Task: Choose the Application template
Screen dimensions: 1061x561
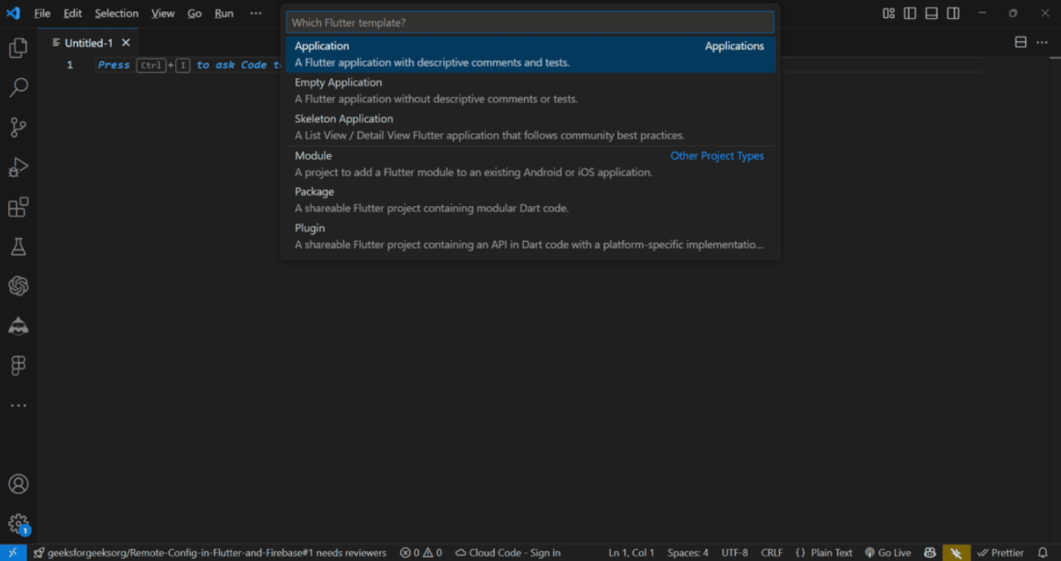Action: coord(530,54)
